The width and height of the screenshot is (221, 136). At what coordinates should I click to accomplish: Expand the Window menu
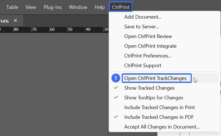(x=78, y=7)
